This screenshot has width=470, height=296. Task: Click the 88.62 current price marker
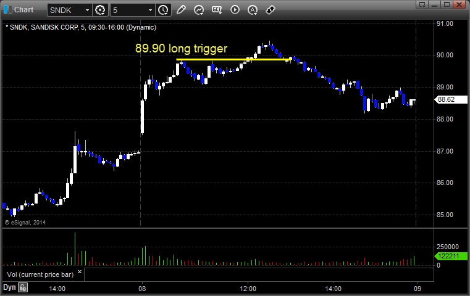451,99
